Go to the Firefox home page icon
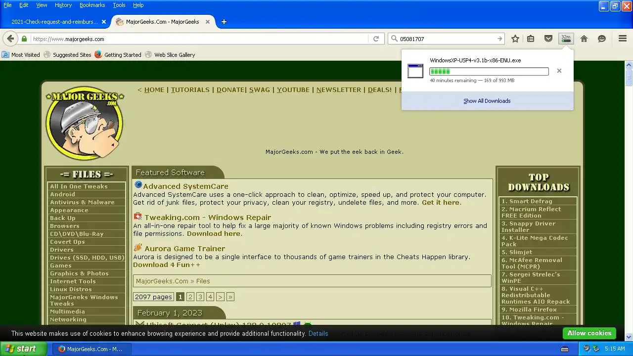 tap(584, 39)
